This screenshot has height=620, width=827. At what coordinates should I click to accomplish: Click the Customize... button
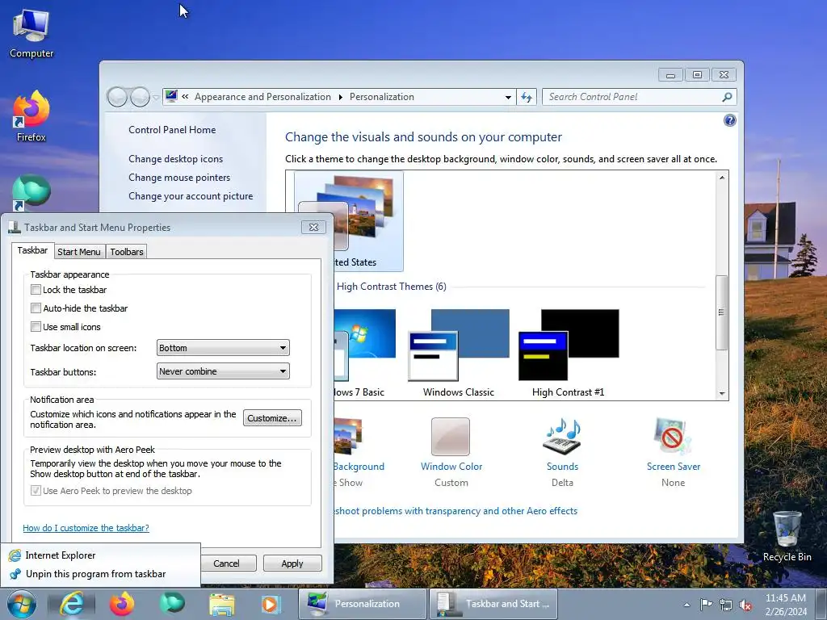pos(272,417)
